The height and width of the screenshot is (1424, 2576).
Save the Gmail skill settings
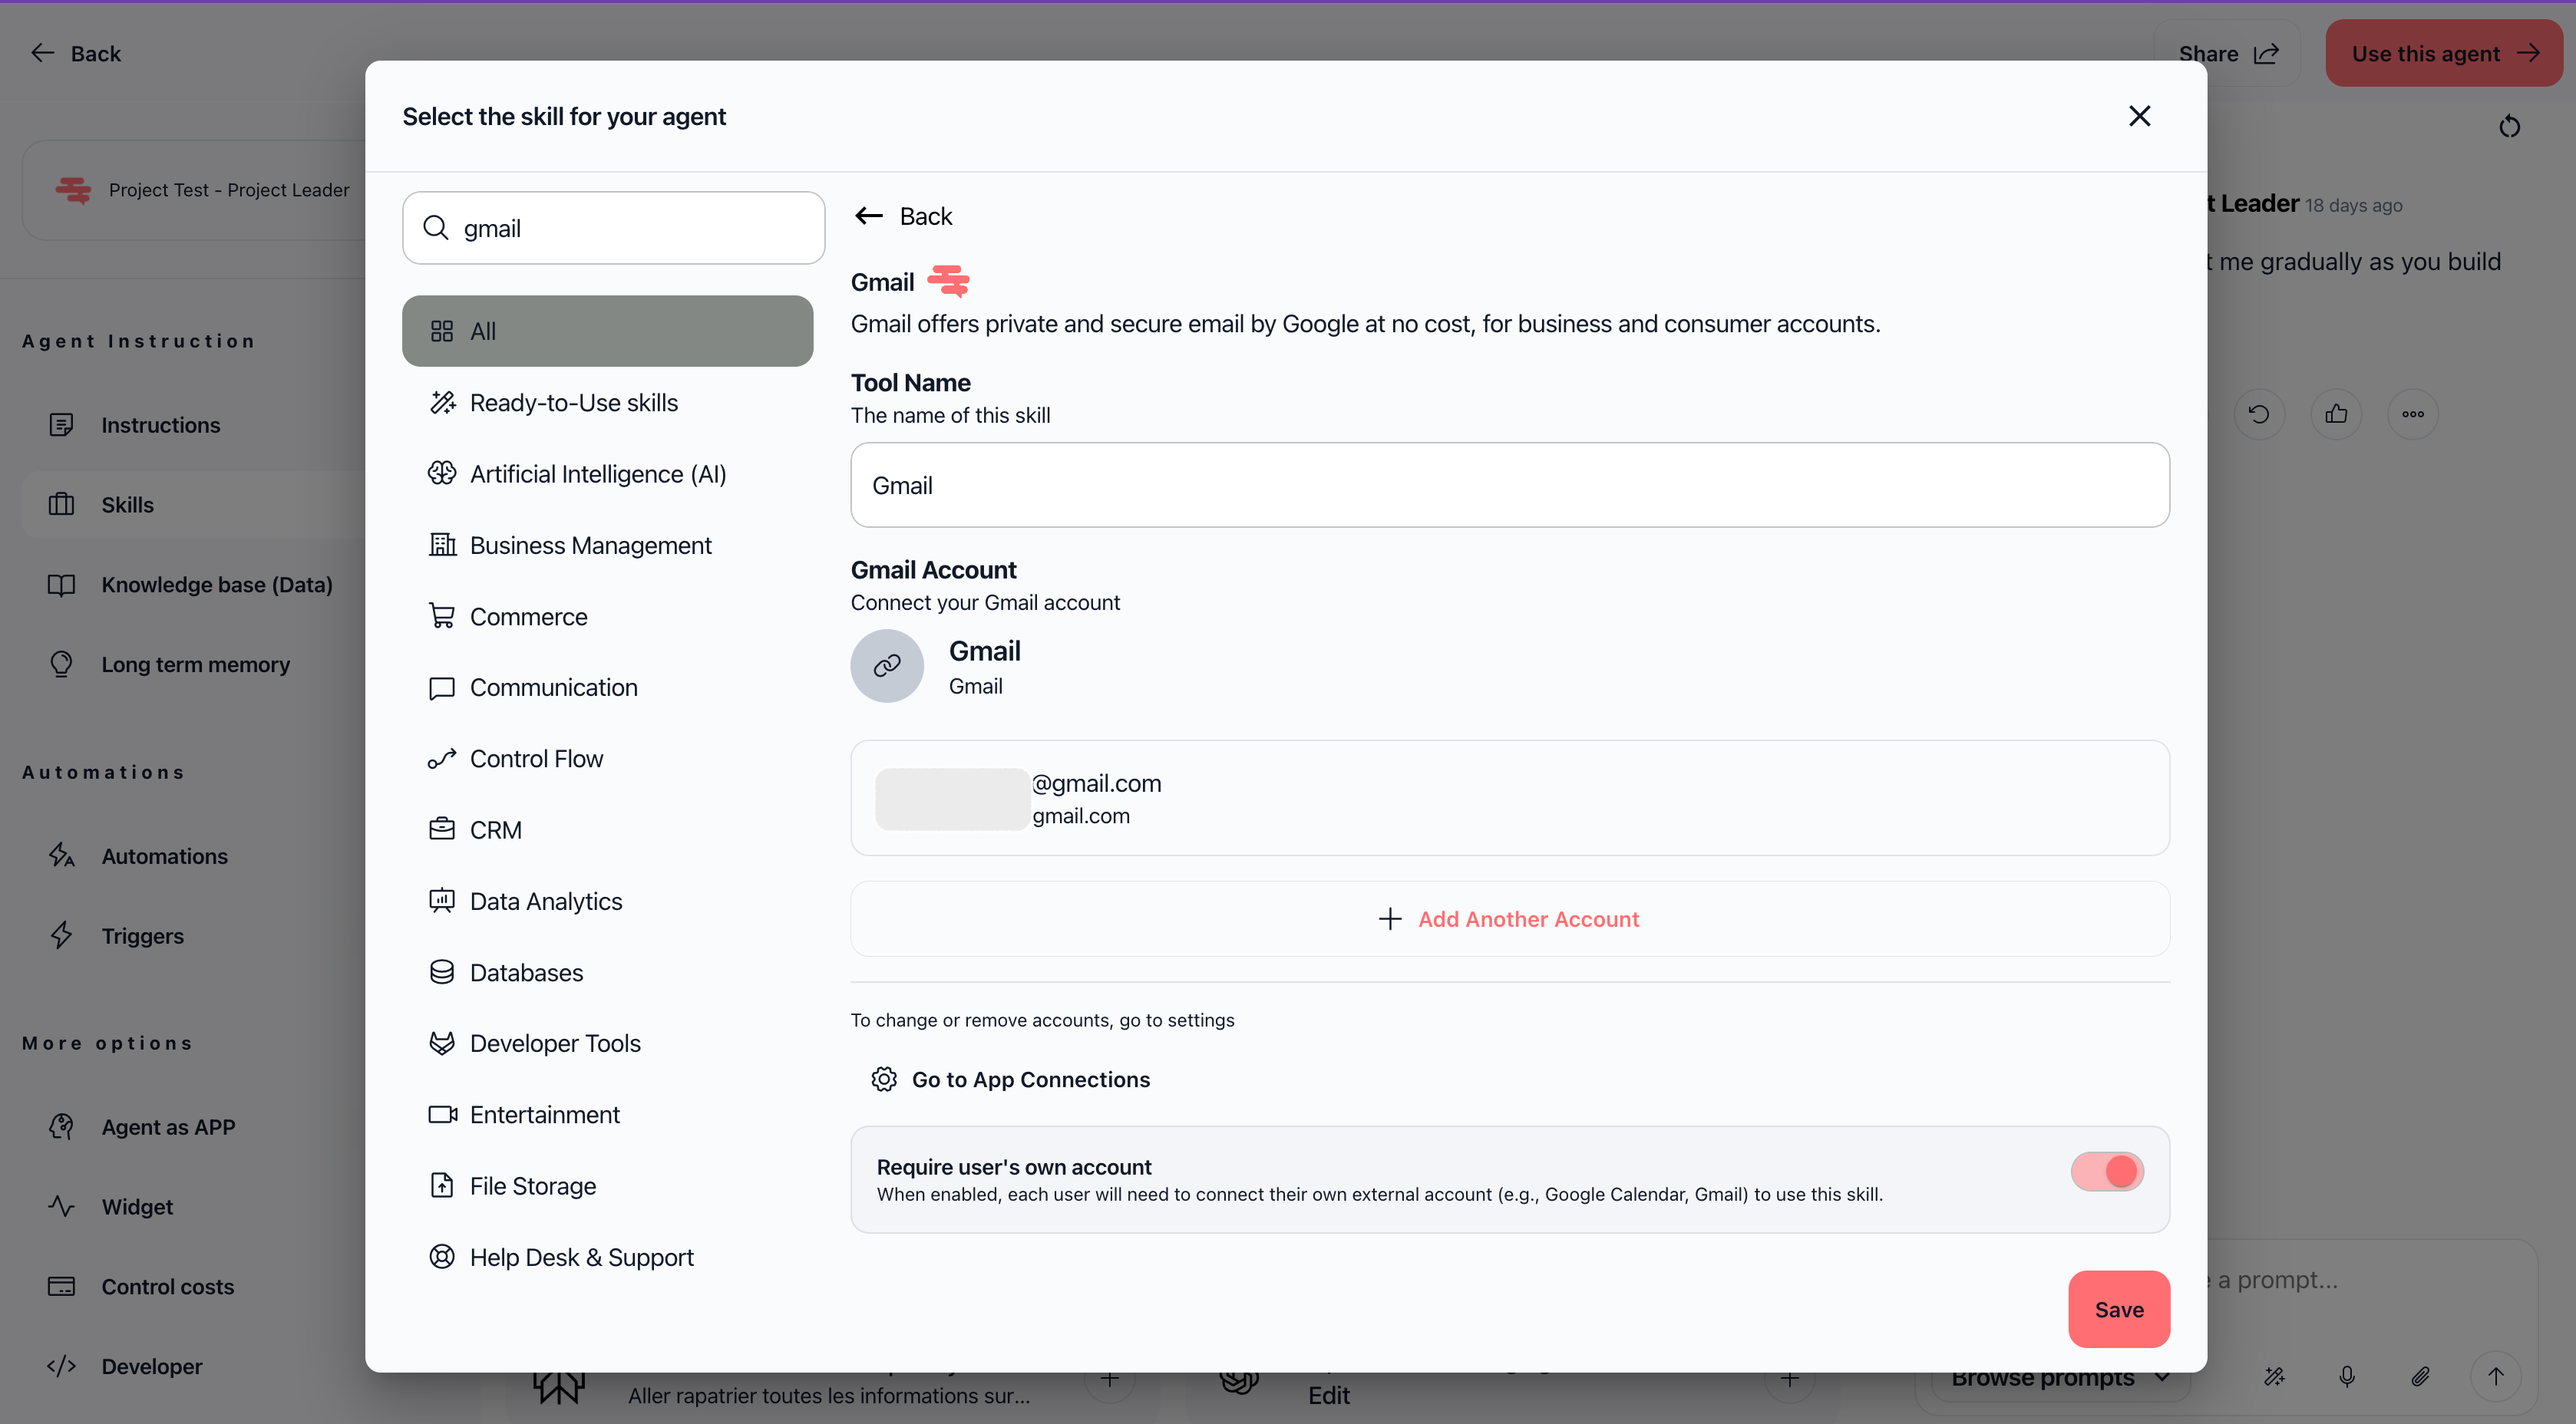coord(2119,1309)
